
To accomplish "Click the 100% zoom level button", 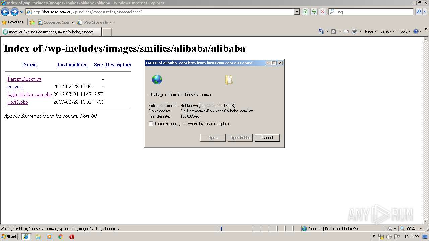I will click(x=408, y=229).
